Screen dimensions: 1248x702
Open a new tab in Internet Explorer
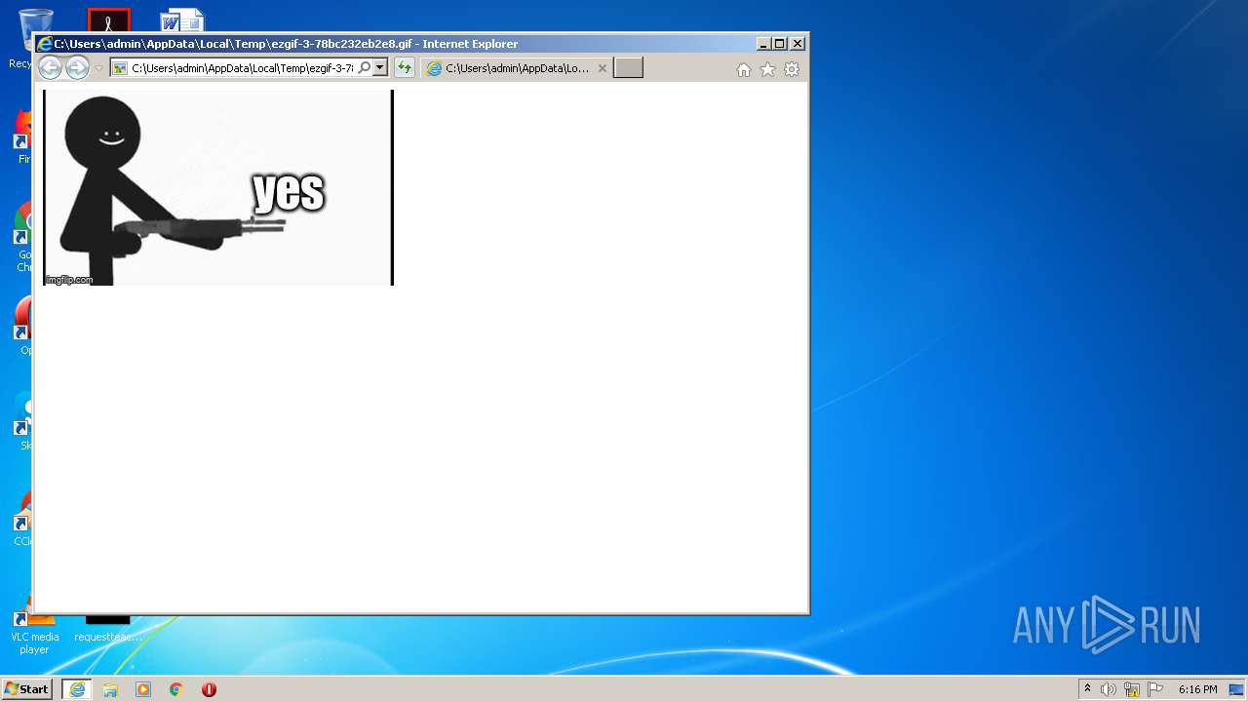(628, 68)
